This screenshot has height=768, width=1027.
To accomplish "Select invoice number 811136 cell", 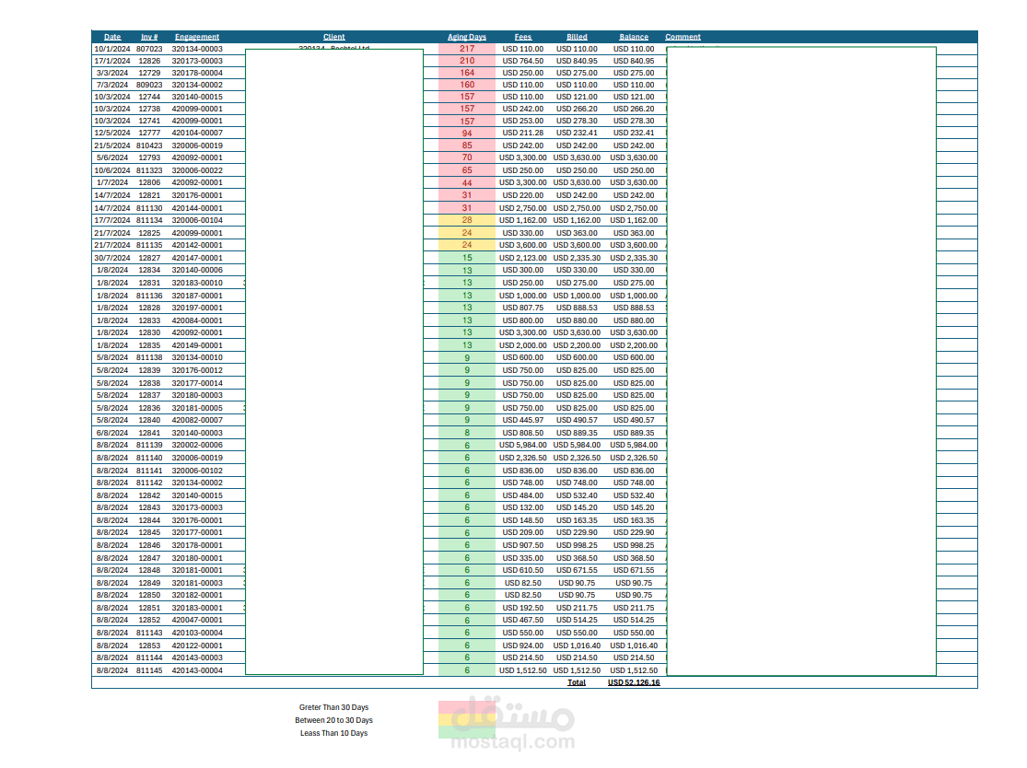I will [149, 296].
